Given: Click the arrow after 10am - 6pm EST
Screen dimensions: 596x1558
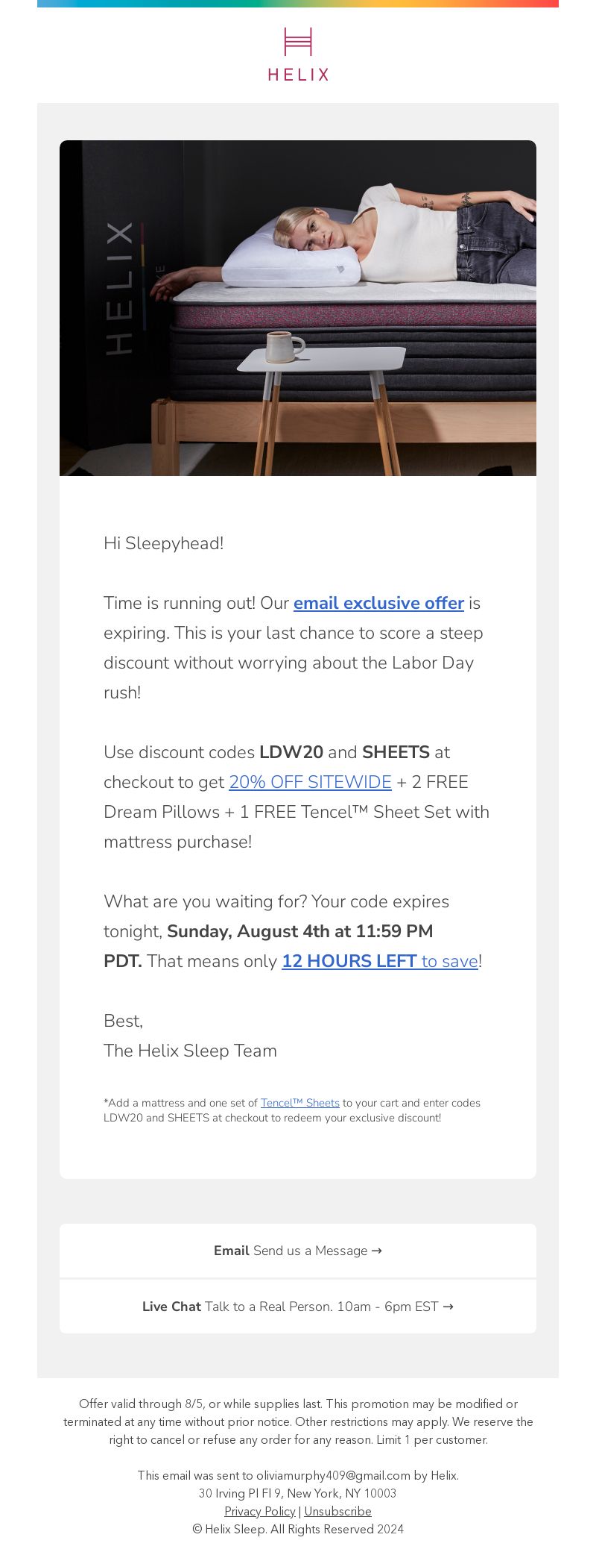Looking at the screenshot, I should [x=448, y=1307].
